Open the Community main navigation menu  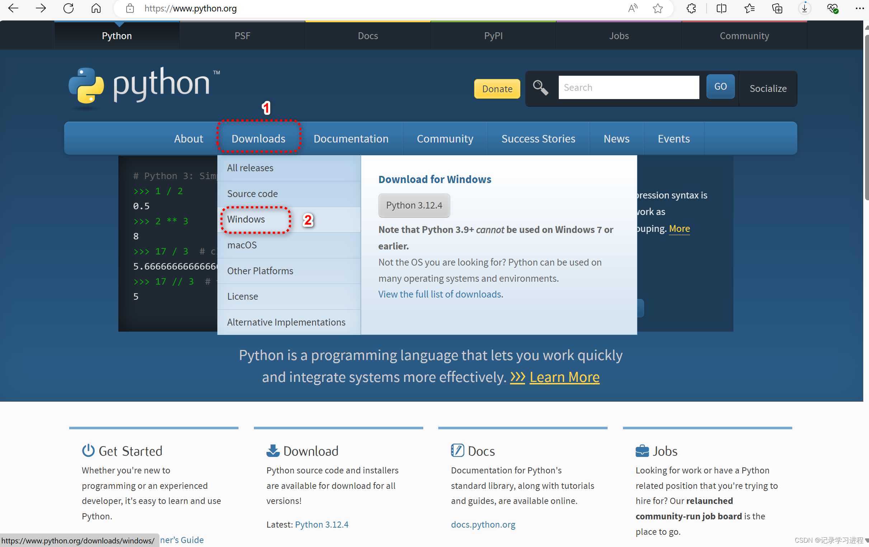[445, 139]
